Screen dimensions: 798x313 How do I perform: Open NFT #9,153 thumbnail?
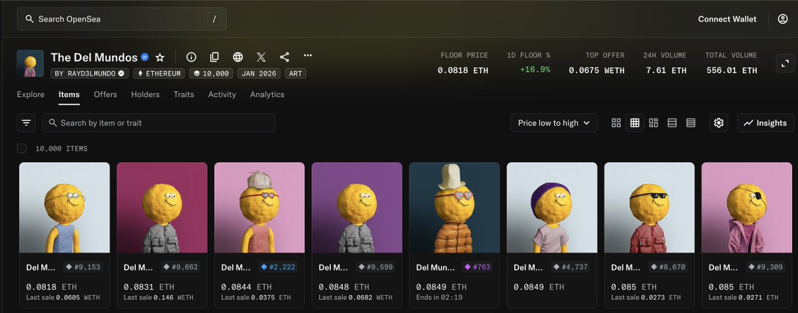pos(65,207)
